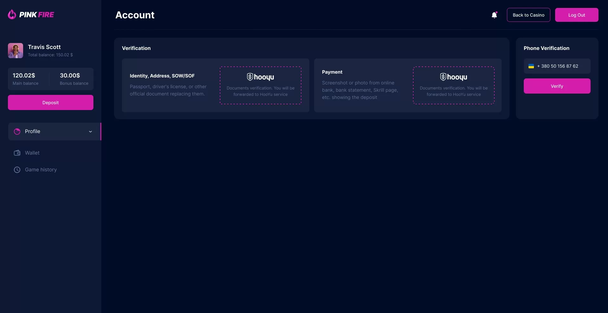Click the Wallet icon in sidebar

[17, 153]
